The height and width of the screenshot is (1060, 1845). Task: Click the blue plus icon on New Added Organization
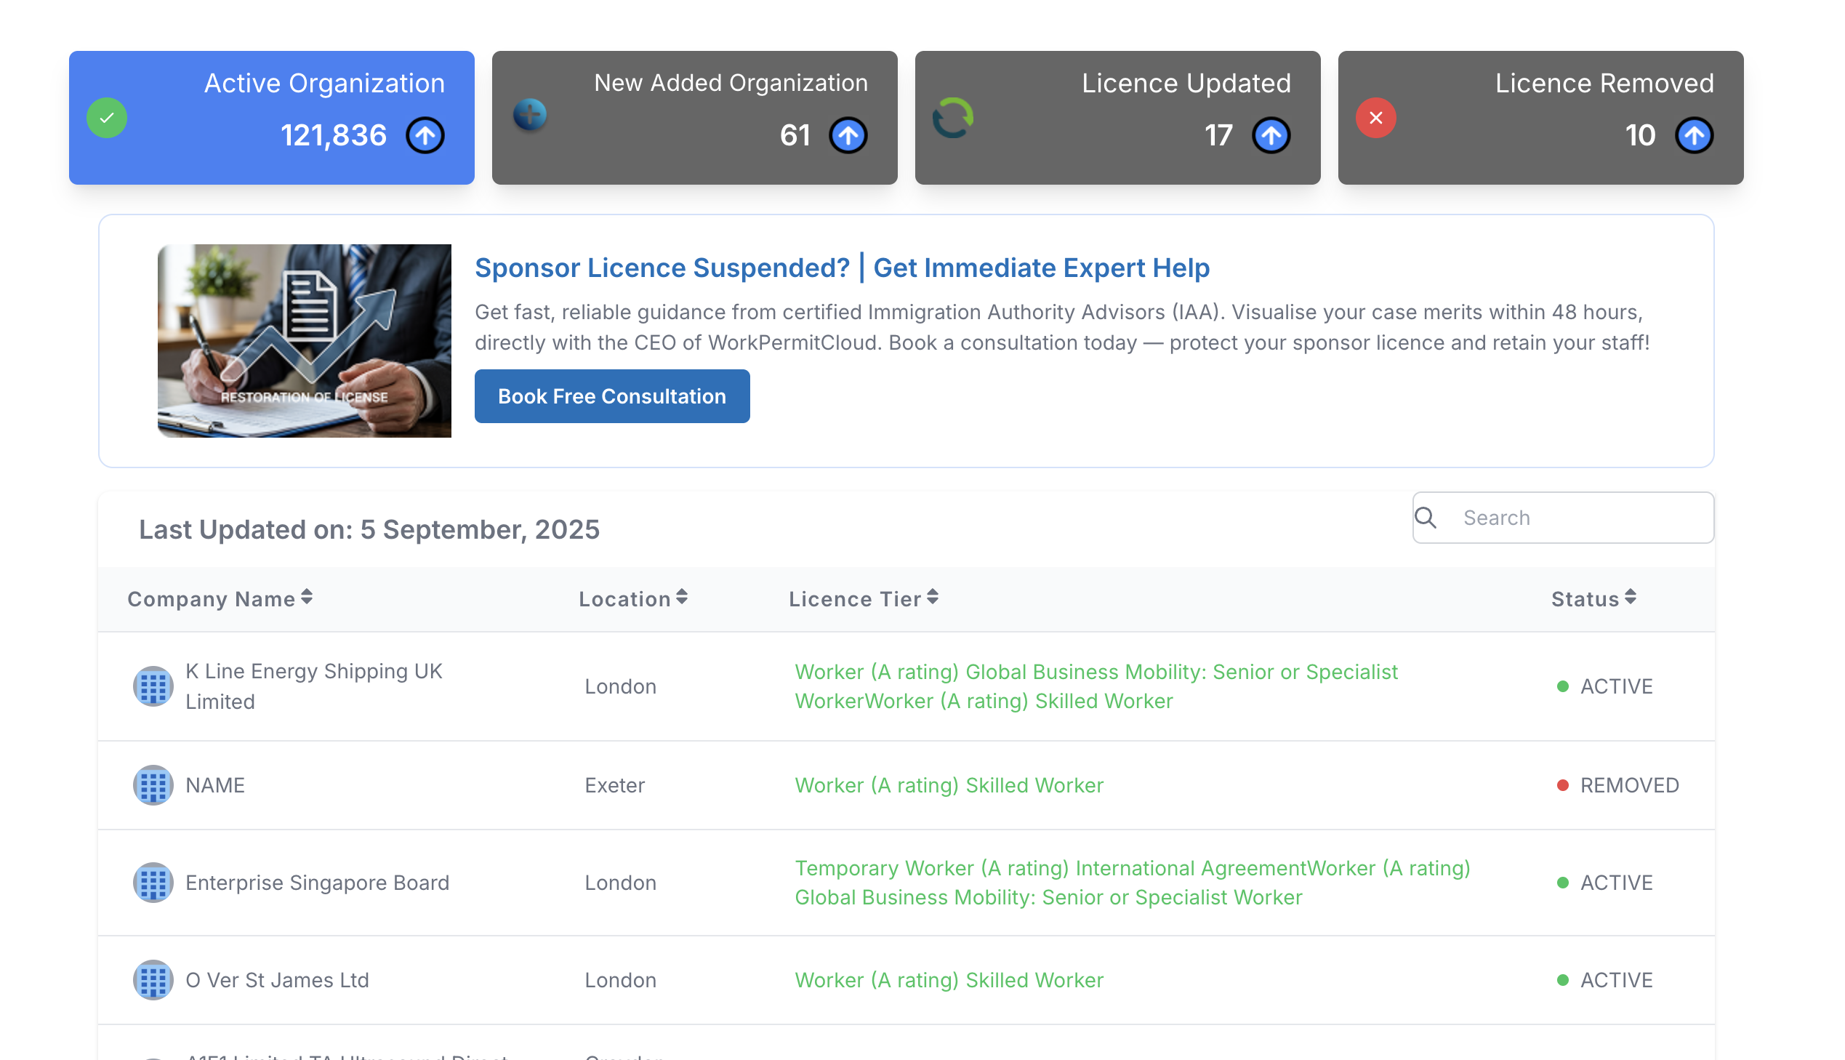[x=530, y=115]
